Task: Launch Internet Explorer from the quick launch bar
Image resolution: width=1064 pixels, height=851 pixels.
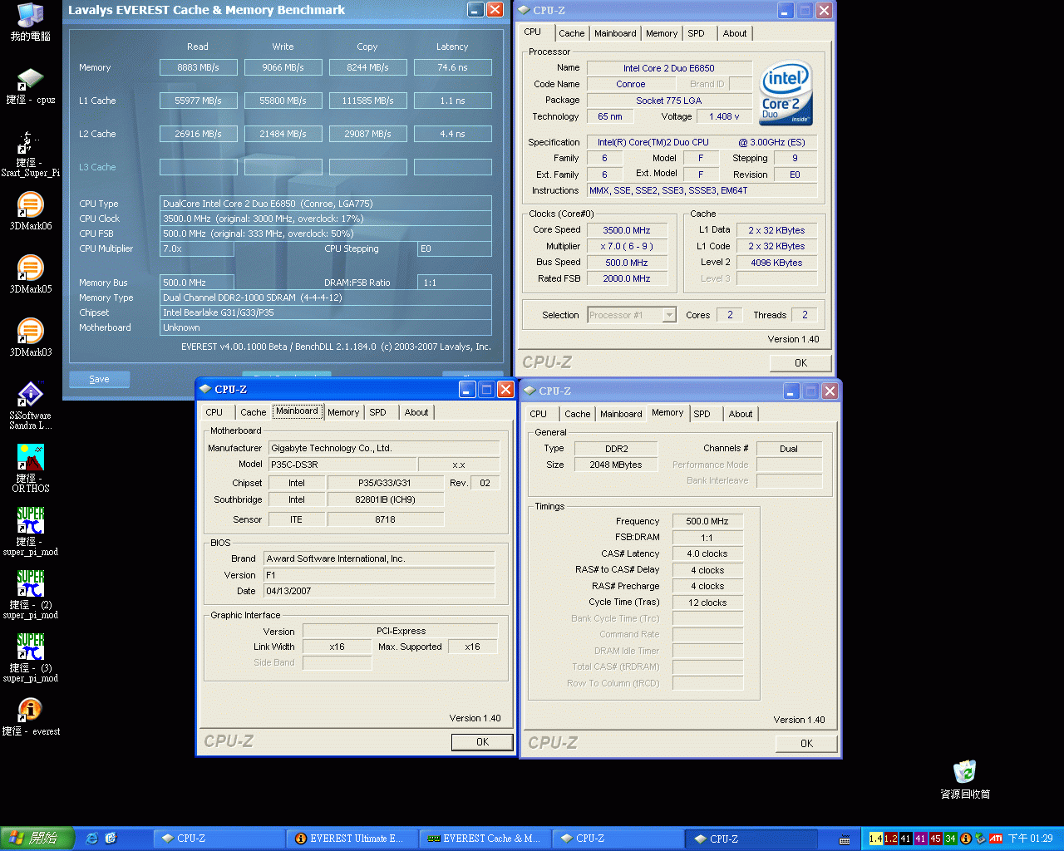Action: pyautogui.click(x=92, y=839)
